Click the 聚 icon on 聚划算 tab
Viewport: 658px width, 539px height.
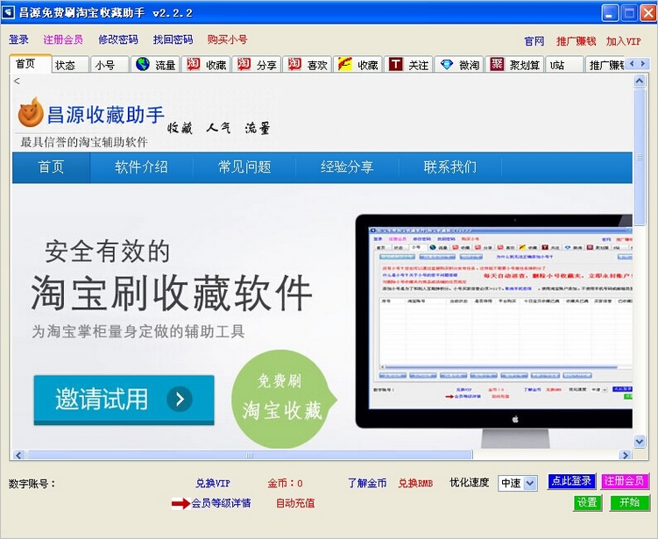coord(497,64)
